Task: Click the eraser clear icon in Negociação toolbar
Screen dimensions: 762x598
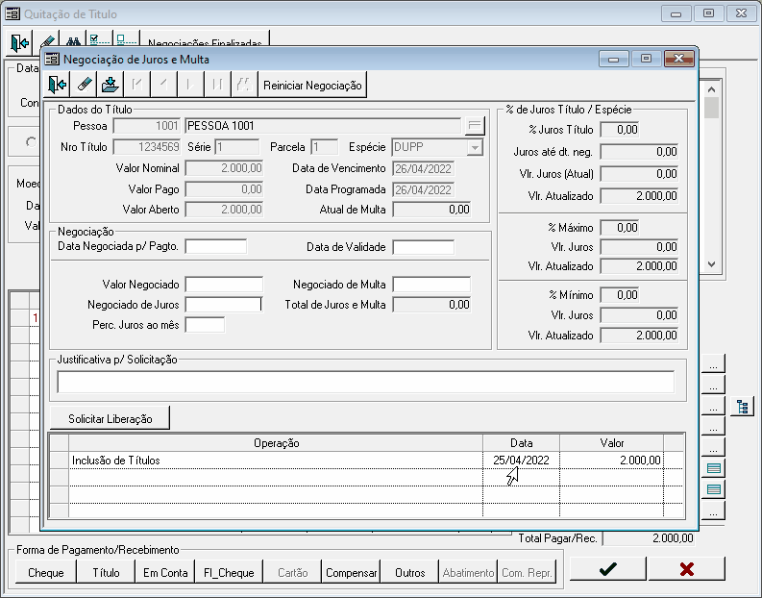Action: pyautogui.click(x=84, y=85)
